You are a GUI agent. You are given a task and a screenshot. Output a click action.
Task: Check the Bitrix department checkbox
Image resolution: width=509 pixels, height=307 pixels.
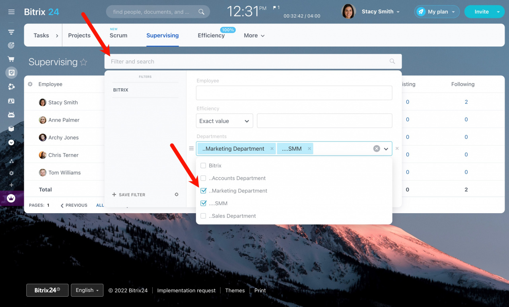click(x=203, y=165)
